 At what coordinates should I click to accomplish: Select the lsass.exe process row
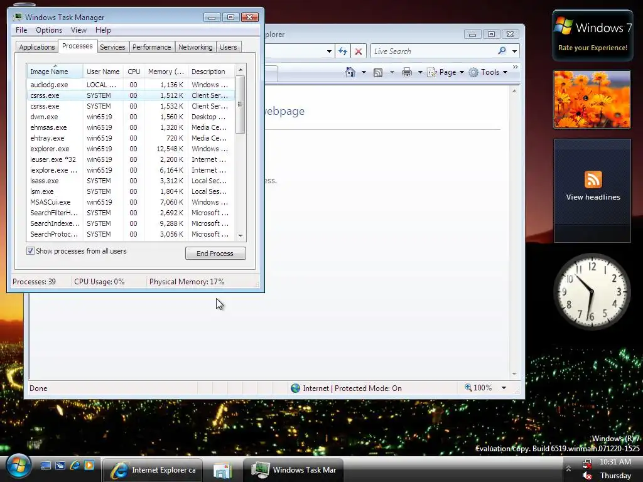tap(131, 181)
